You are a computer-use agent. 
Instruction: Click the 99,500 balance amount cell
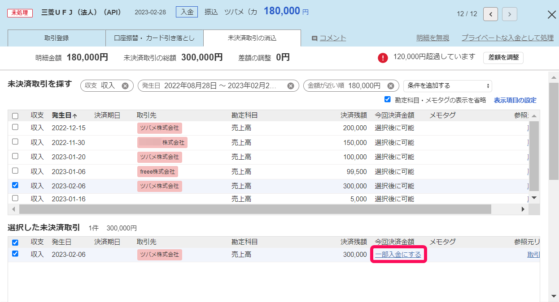click(357, 171)
